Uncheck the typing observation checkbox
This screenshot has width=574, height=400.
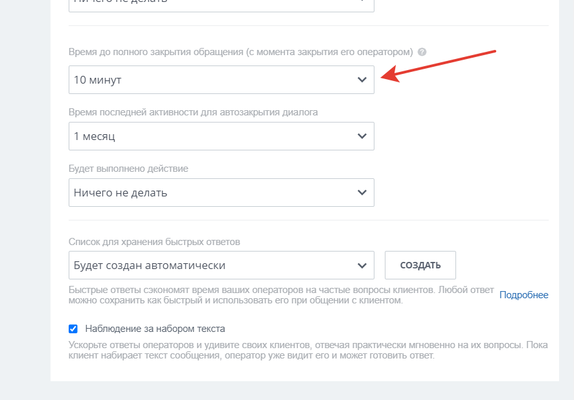(x=73, y=329)
